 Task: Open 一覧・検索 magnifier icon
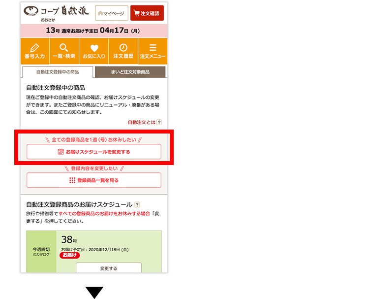click(64, 51)
